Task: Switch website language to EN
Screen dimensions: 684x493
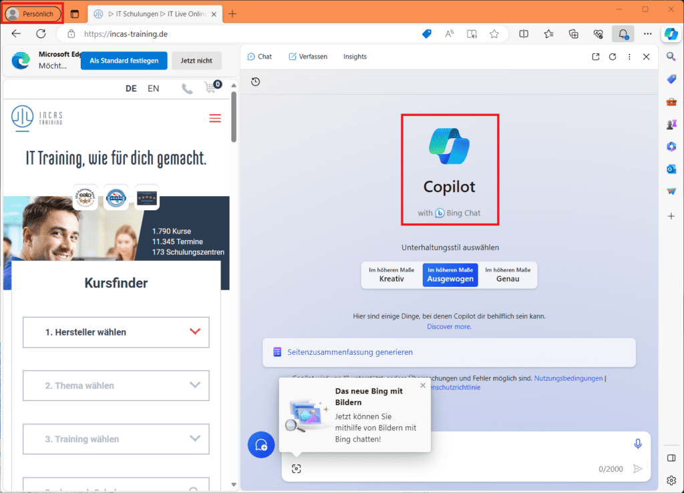Action: (153, 89)
